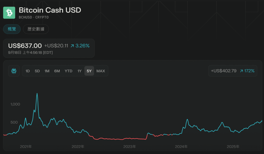
Task: Choose the 1M chart range
Action: coord(47,71)
